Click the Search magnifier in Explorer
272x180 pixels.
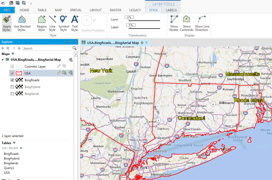(75, 48)
